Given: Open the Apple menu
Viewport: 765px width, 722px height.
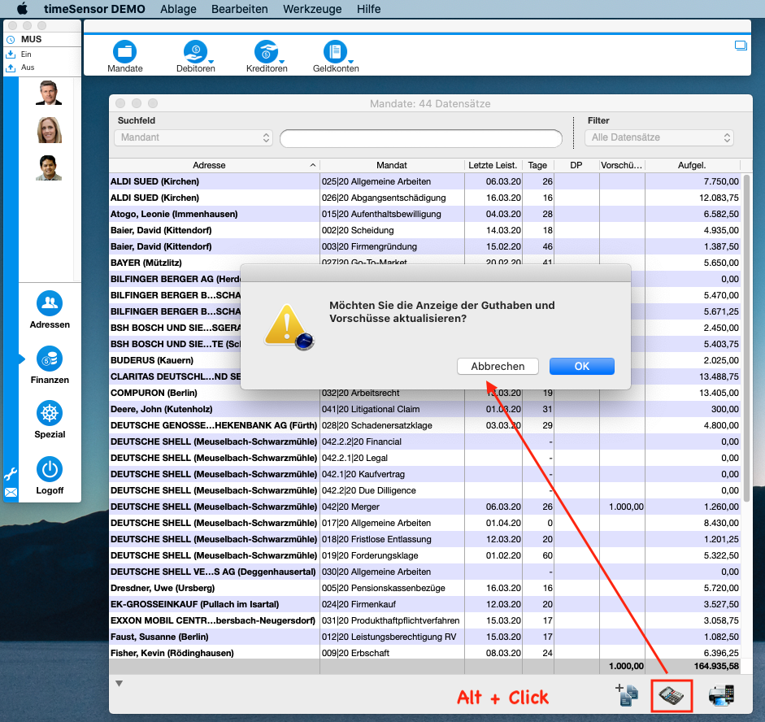Looking at the screenshot, I should pyautogui.click(x=23, y=9).
